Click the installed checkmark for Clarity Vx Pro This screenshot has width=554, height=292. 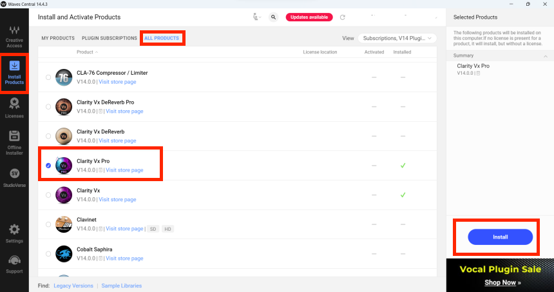pyautogui.click(x=403, y=166)
